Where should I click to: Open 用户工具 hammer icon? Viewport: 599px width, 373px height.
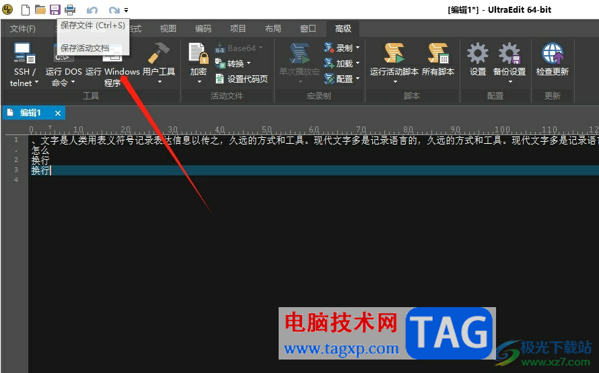[x=159, y=52]
